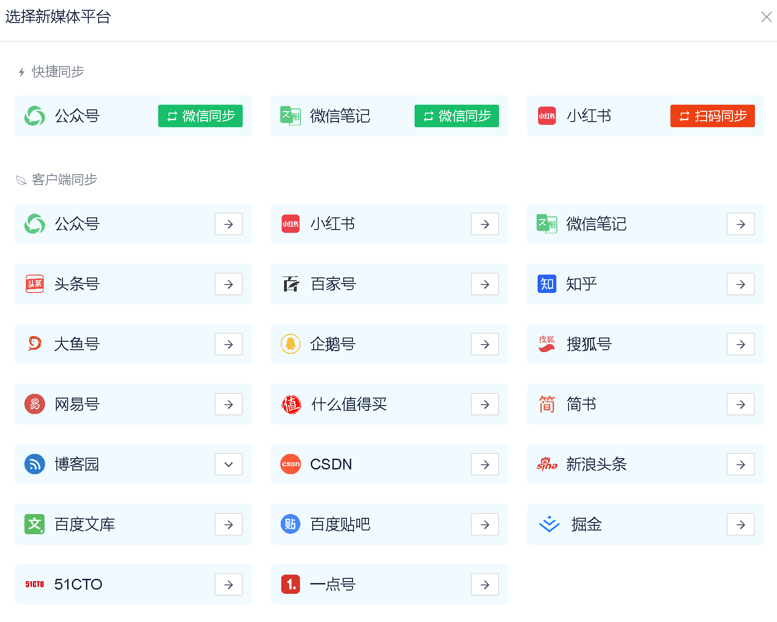The width and height of the screenshot is (777, 622).
Task: Click the 知乎 platform icon
Action: (x=546, y=284)
